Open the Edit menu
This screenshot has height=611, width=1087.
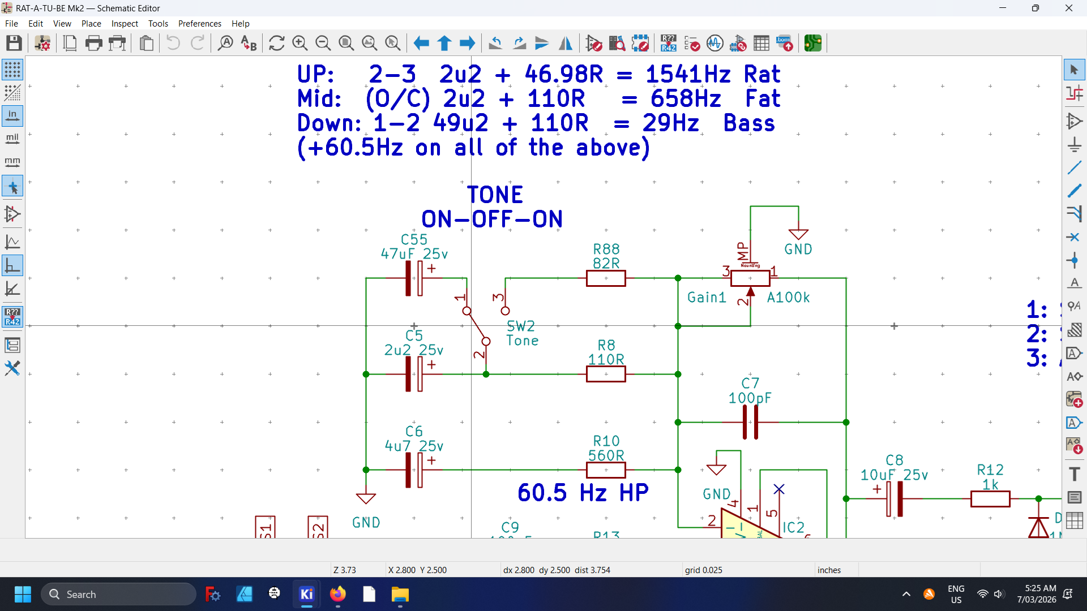click(x=36, y=23)
